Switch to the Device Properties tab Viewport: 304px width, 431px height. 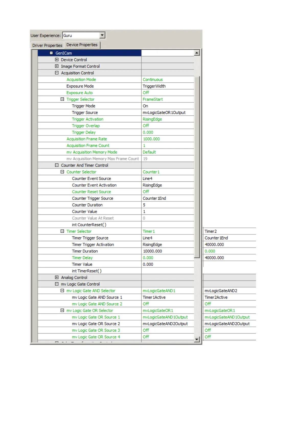(x=82, y=45)
